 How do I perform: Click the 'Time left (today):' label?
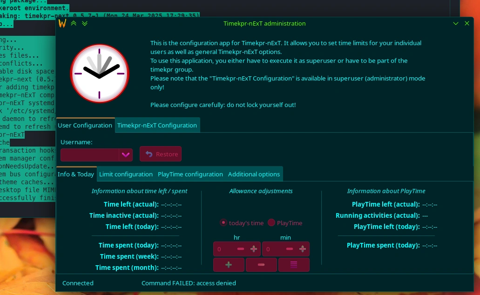coord(132,227)
